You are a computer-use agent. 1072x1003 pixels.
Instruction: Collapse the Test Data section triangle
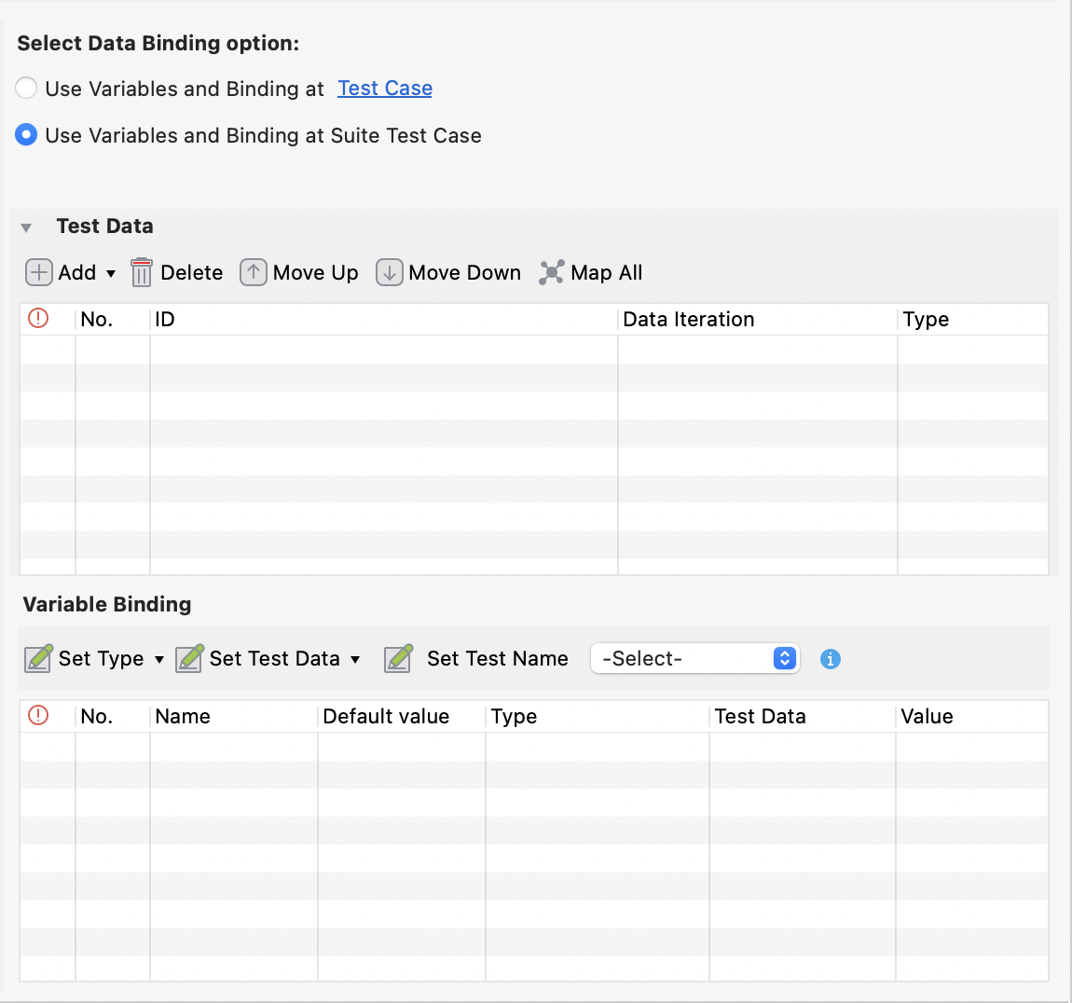tap(26, 227)
